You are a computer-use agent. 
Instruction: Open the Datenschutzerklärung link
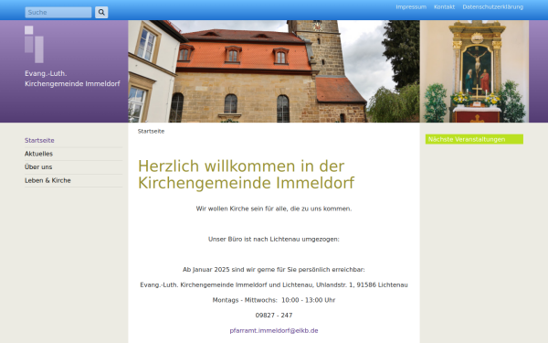pyautogui.click(x=493, y=7)
